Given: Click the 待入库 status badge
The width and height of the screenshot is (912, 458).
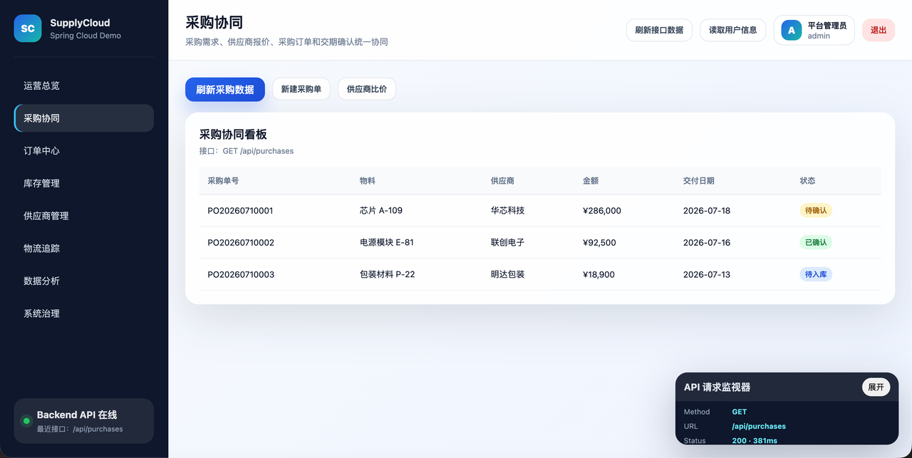Looking at the screenshot, I should tap(816, 275).
